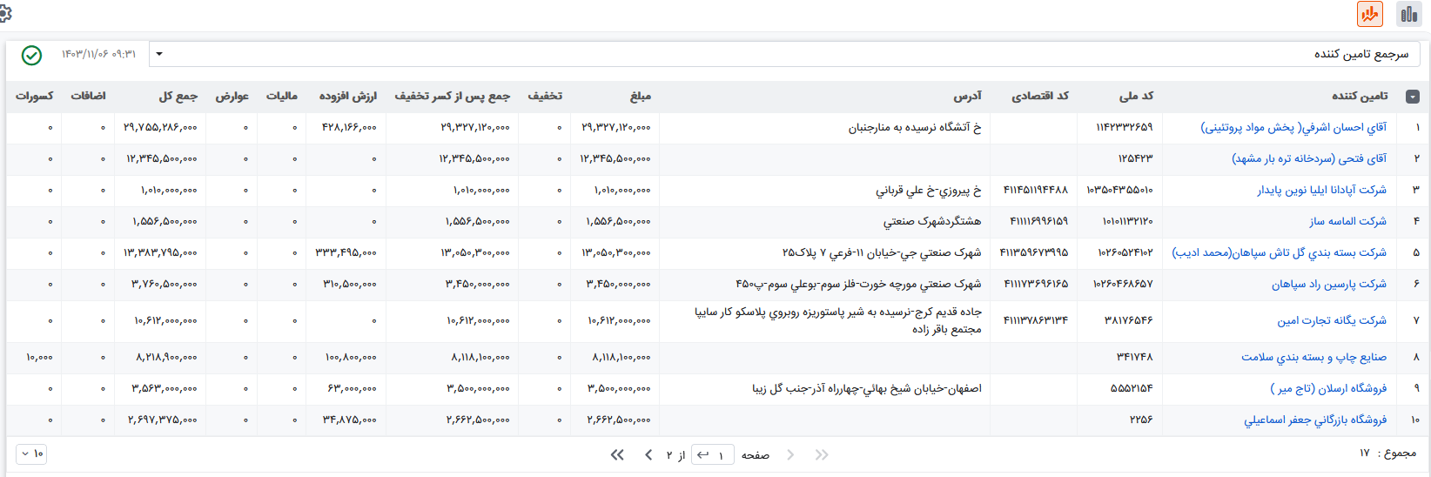The height and width of the screenshot is (477, 1431).
Task: Sort by the 'جمع کل' column header
Action: coord(178,96)
